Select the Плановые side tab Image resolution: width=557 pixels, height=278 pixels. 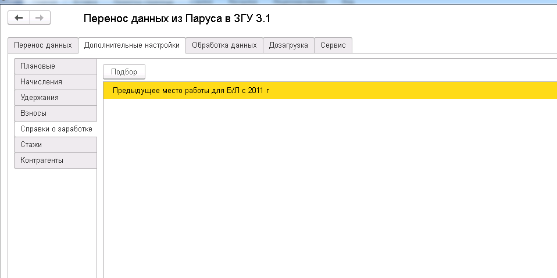[55, 66]
